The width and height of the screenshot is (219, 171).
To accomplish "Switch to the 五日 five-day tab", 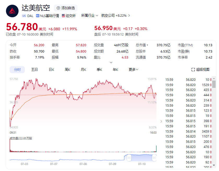I will point(35,70).
